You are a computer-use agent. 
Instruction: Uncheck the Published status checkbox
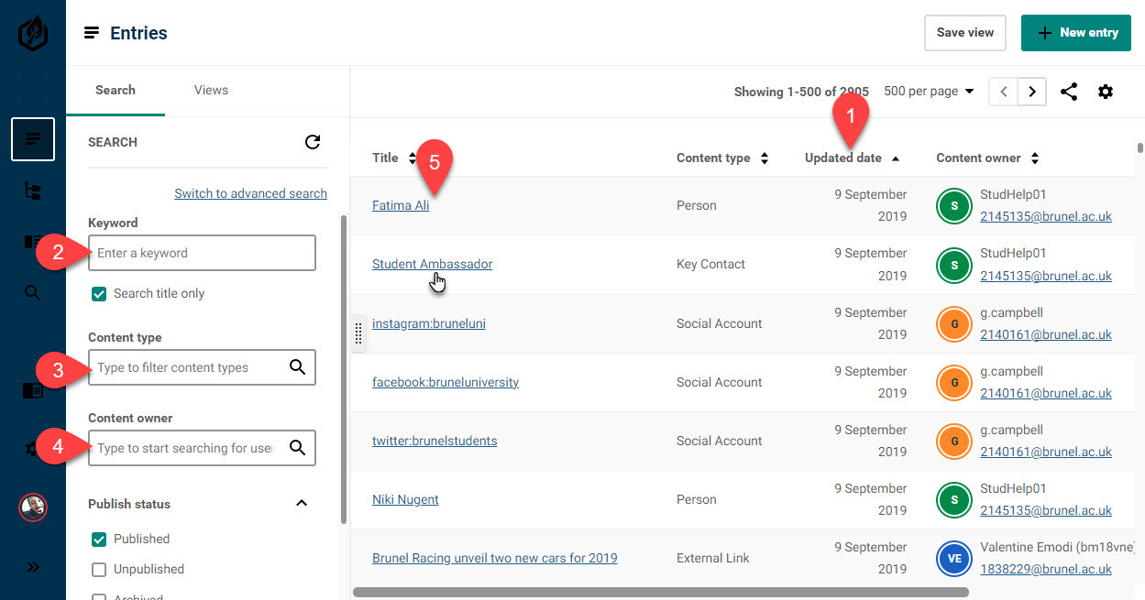click(99, 540)
